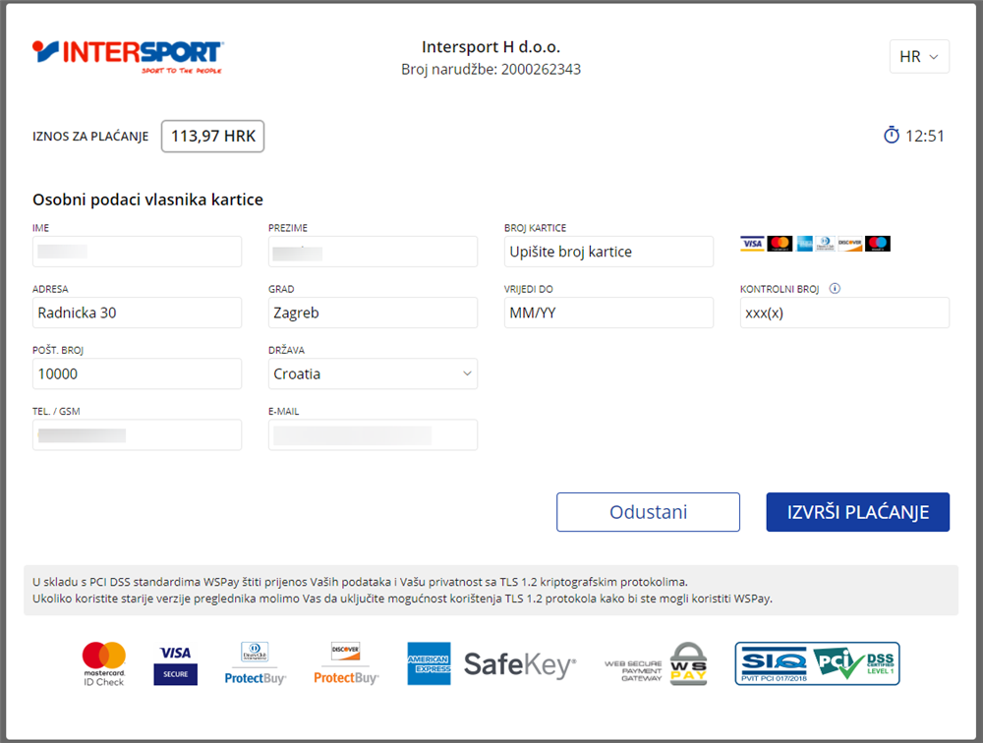Click the WSPay web secure gateway logo

tap(656, 664)
